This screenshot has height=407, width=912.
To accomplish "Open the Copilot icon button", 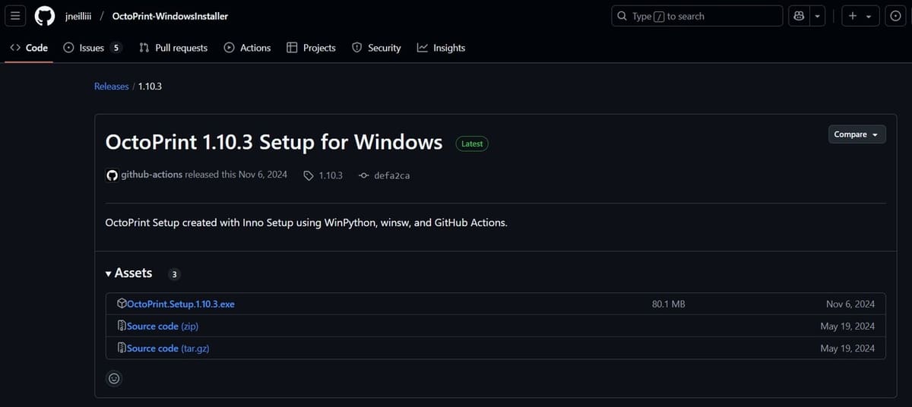I will [x=799, y=16].
